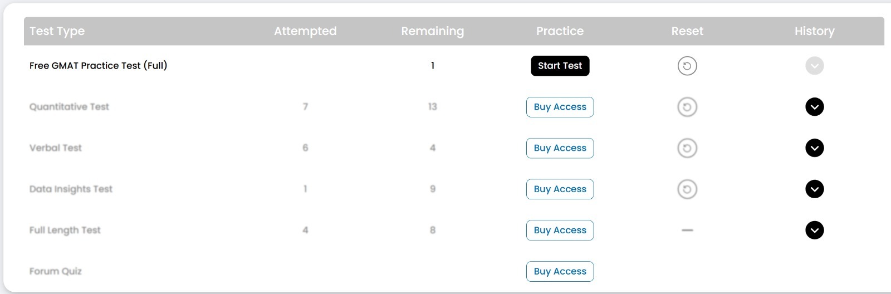
Task: Show Verbal Test history dropdown
Action: [x=815, y=148]
